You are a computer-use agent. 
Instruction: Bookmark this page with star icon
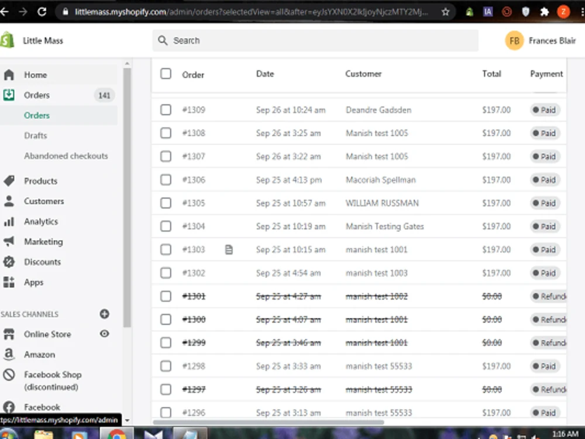[445, 12]
